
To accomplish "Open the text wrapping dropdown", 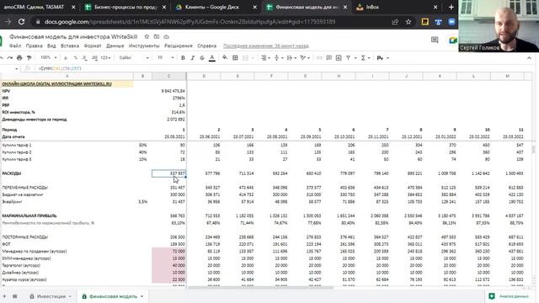I will click(x=291, y=58).
